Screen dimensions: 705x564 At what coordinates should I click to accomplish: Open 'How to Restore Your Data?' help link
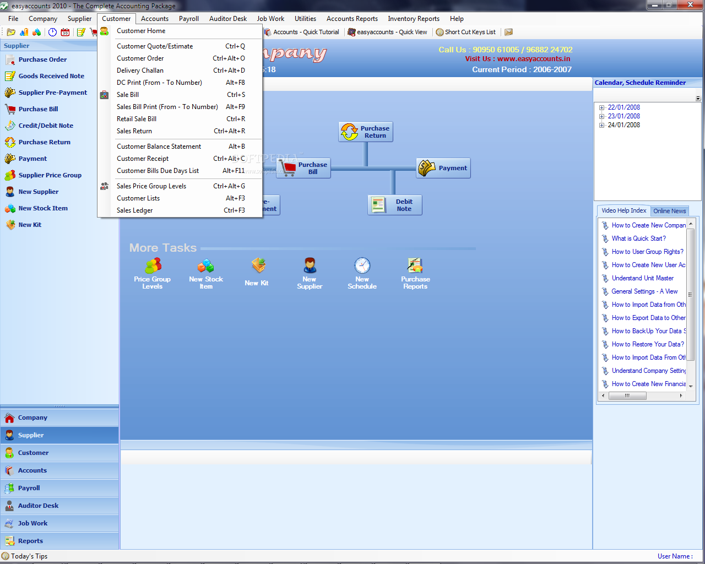[x=648, y=344]
